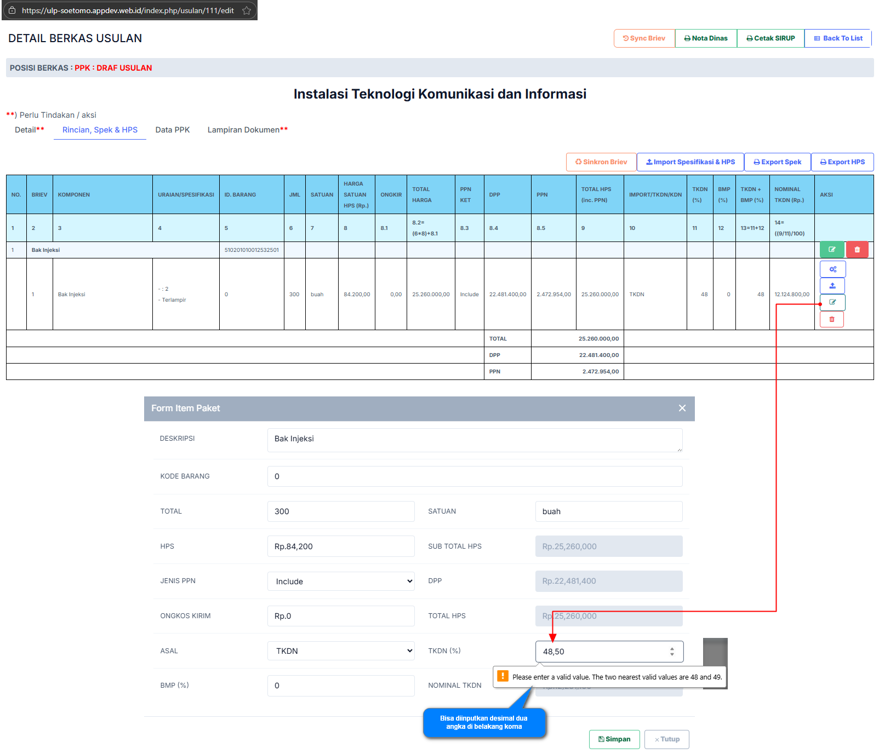Close the Form Item Paket dialog
The image size is (879, 754).
tap(682, 408)
